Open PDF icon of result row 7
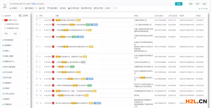 [x=53, y=62]
